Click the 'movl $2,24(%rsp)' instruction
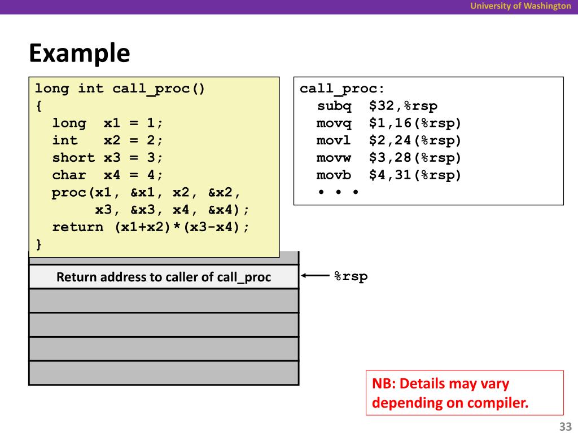The image size is (578, 433). (x=389, y=140)
